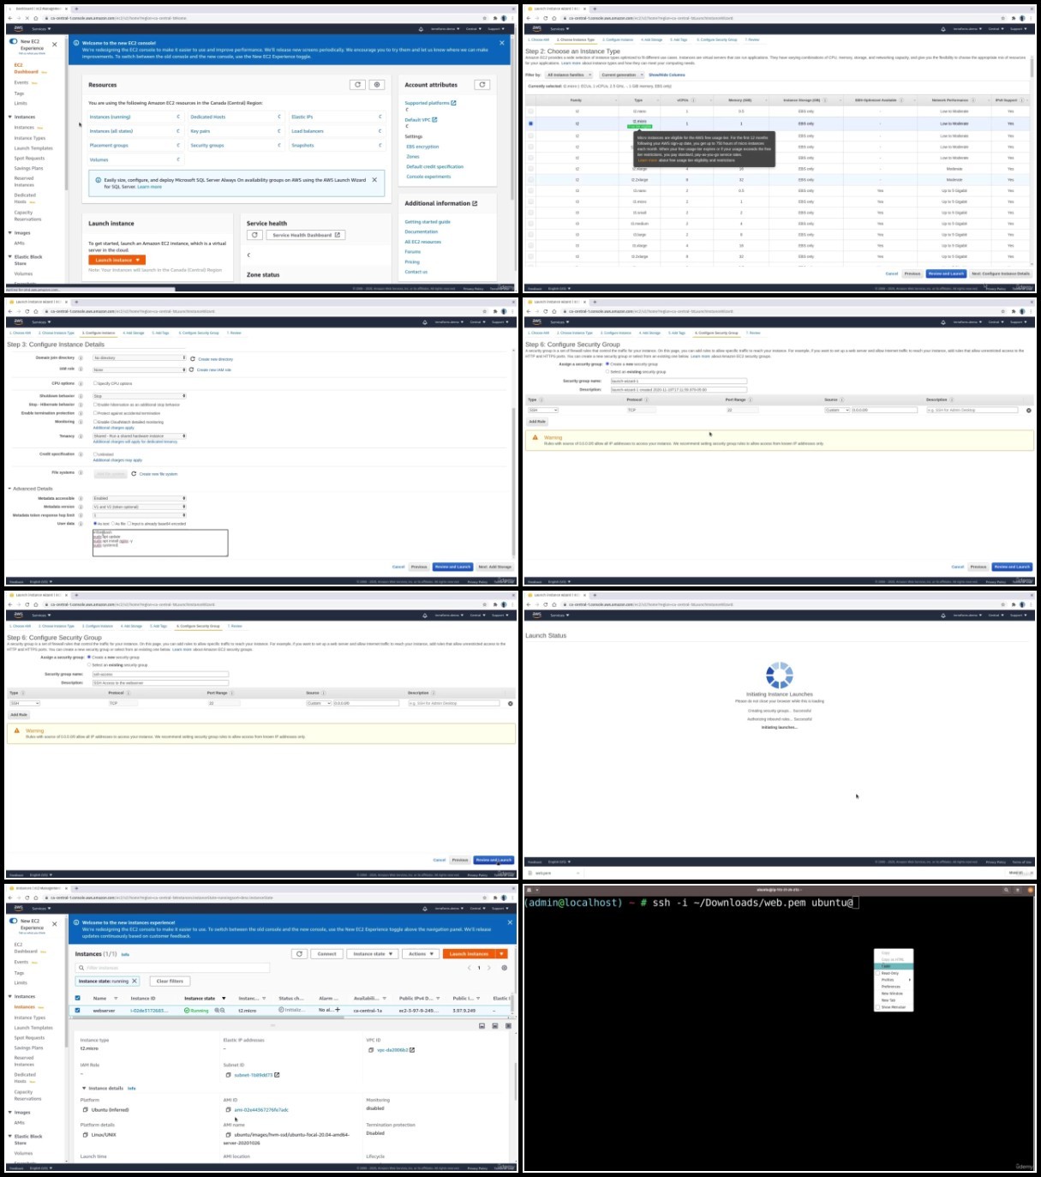Open notifications bell in the EC2 Dashboard window
This screenshot has height=1177, width=1041.
pyautogui.click(x=421, y=28)
